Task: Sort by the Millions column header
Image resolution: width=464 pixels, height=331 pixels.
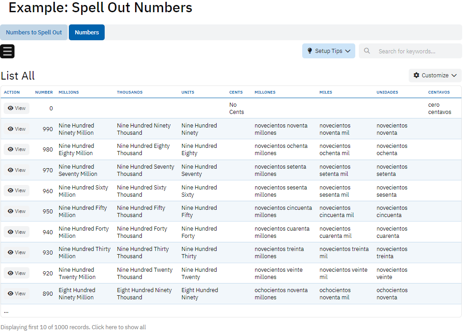Action: [x=68, y=92]
